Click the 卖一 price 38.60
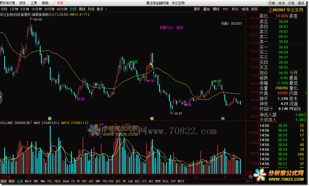This screenshot has width=309, height=186. click(283, 42)
